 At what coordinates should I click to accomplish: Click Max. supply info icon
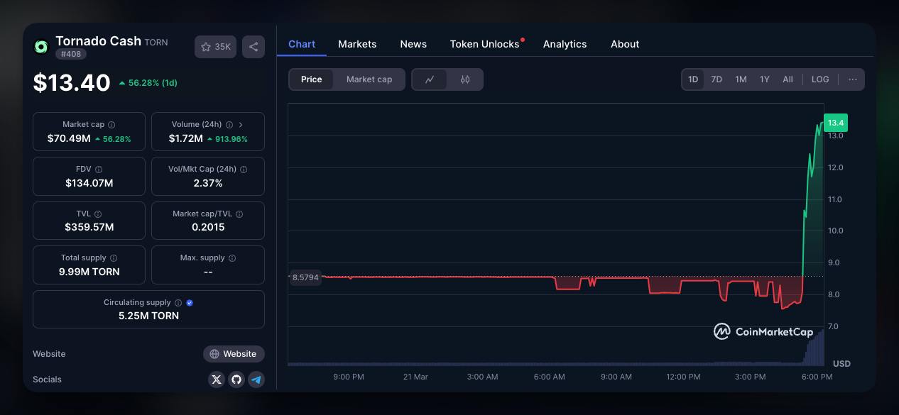click(232, 258)
